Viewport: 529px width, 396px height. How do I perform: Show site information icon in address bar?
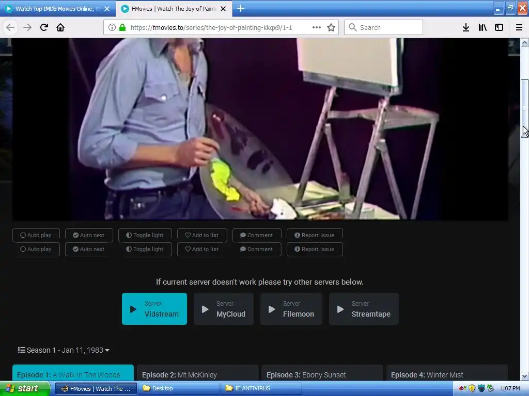pyautogui.click(x=112, y=28)
